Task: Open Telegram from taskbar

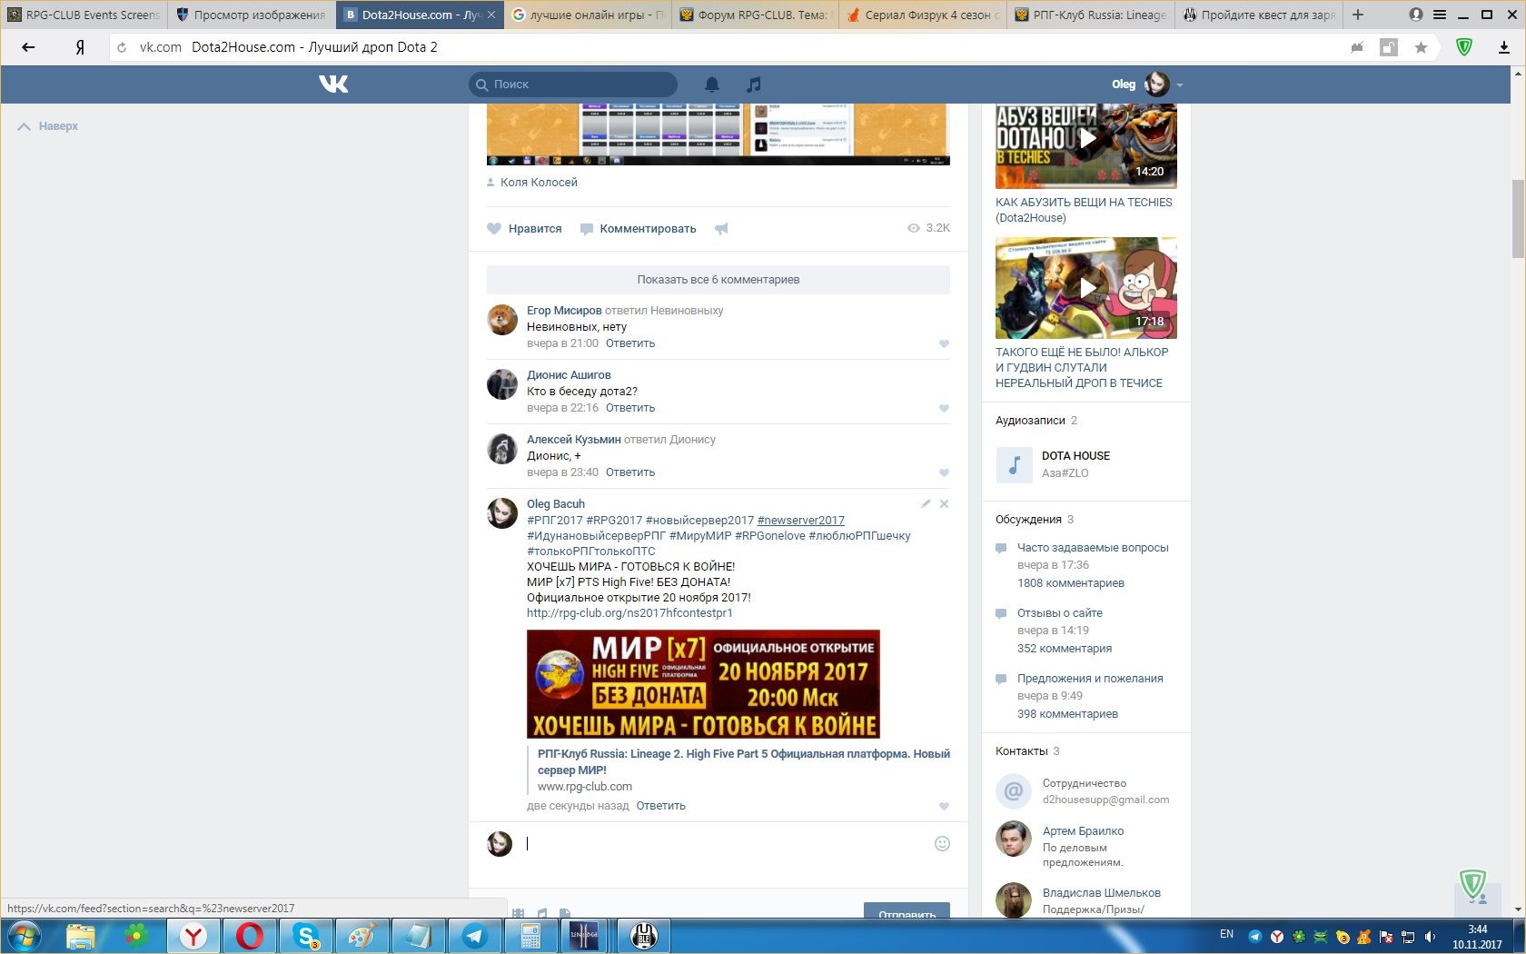Action: (474, 936)
